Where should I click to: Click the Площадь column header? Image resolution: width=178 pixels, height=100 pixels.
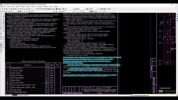[51, 65]
